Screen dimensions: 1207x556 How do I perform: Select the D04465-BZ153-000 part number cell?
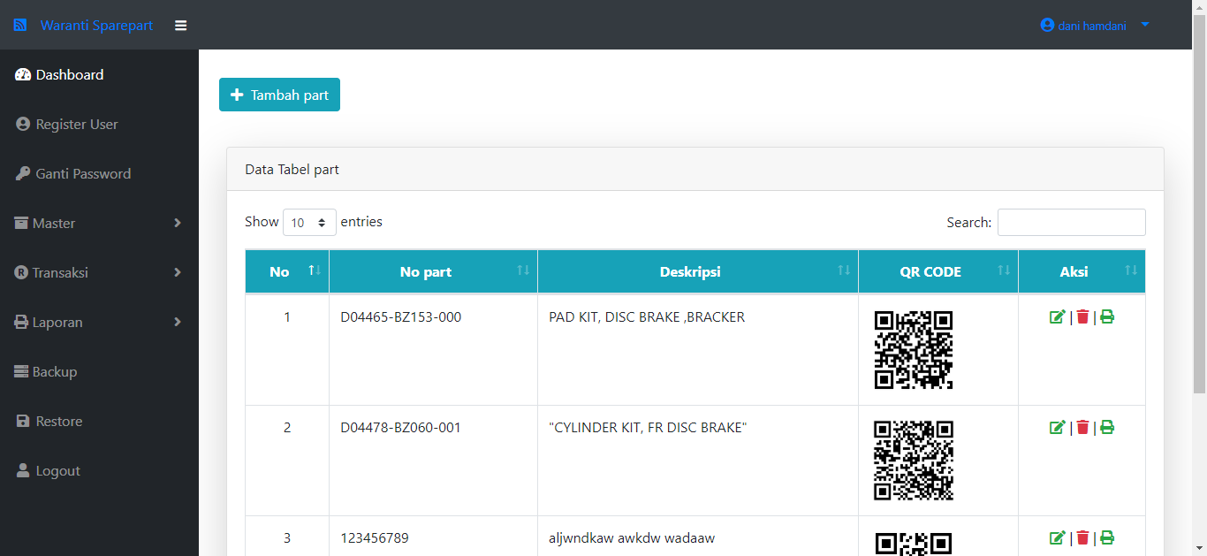(433, 350)
